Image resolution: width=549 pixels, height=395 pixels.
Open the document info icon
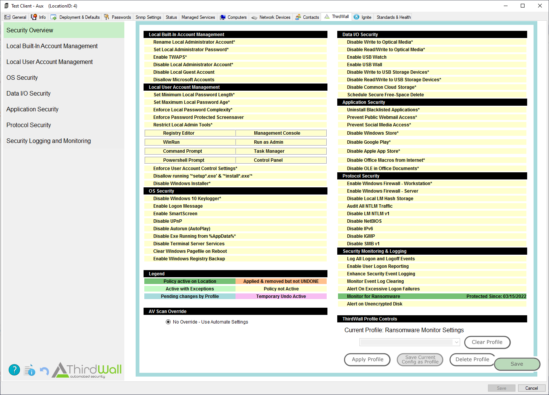click(x=30, y=370)
